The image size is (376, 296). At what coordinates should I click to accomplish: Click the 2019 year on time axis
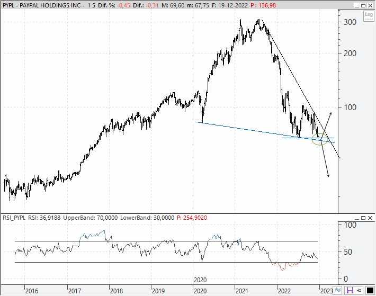click(158, 291)
